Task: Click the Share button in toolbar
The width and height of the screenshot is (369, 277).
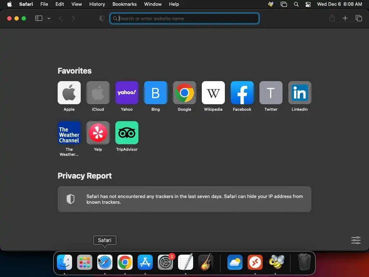Action: tap(332, 18)
